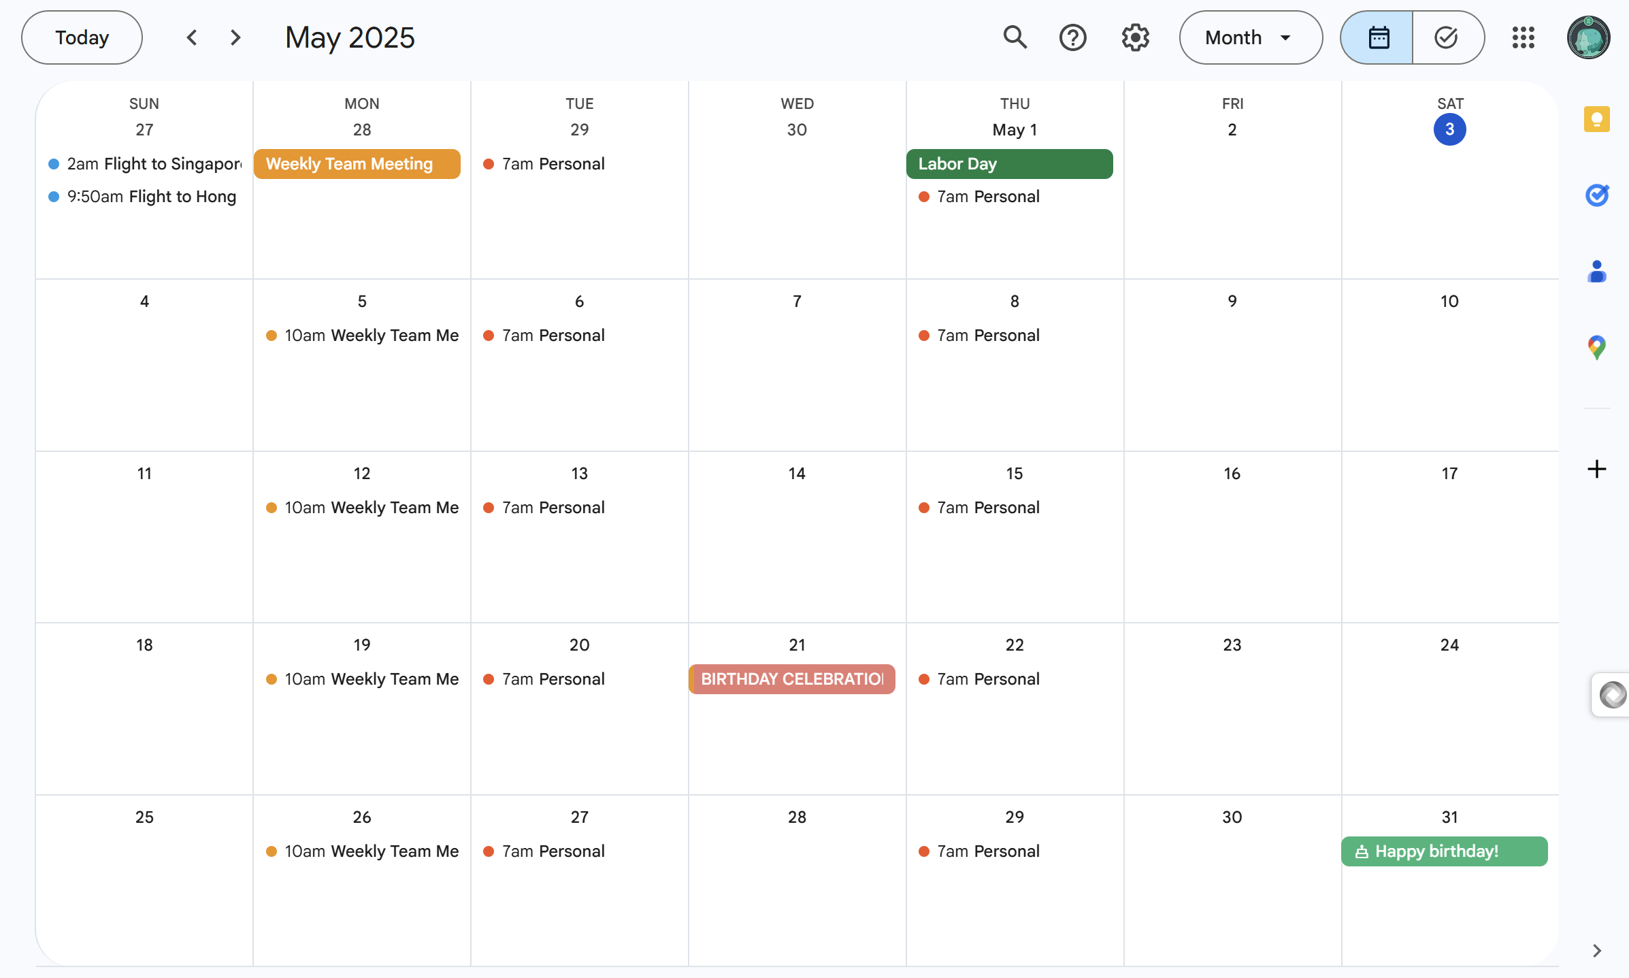The height and width of the screenshot is (978, 1629).
Task: Open Google Maps side panel
Action: coord(1596,348)
